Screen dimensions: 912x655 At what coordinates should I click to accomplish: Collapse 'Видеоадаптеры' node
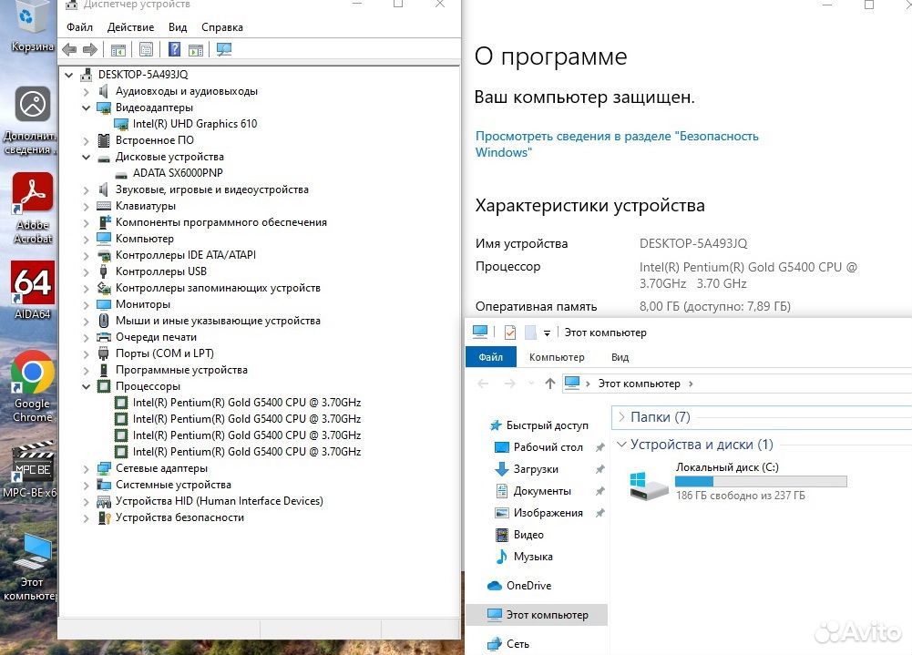click(86, 107)
